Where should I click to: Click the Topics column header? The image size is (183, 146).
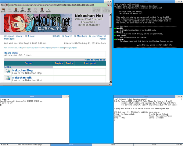click(59, 63)
